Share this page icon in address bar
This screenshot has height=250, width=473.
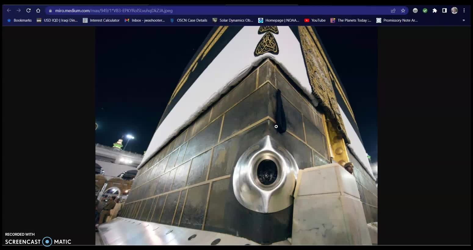393,11
